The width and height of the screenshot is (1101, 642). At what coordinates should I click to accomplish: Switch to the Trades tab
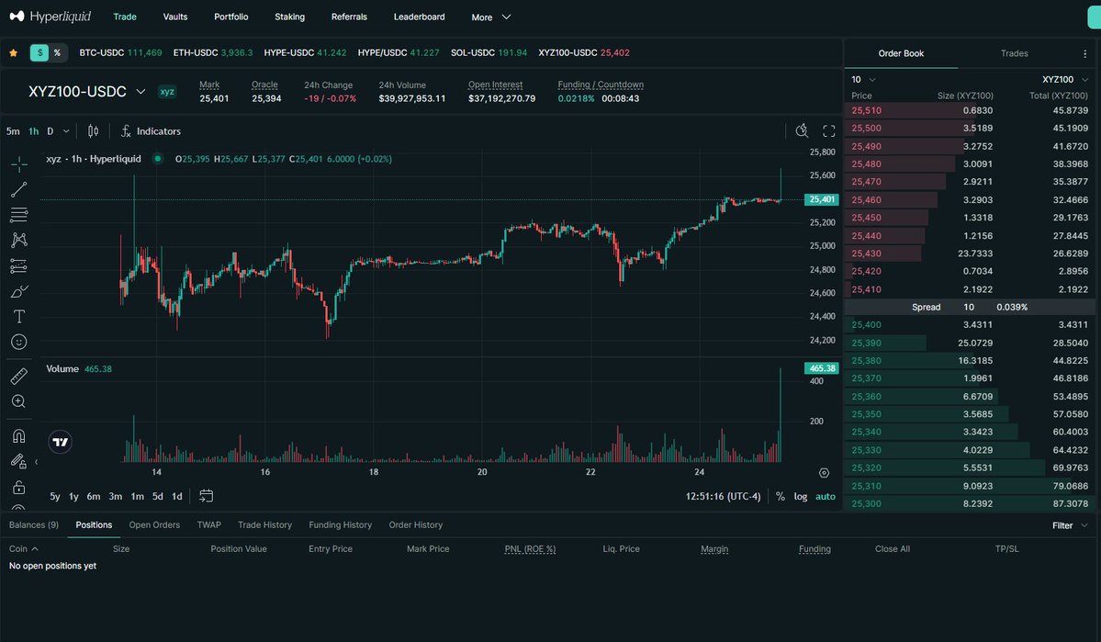click(x=1014, y=53)
